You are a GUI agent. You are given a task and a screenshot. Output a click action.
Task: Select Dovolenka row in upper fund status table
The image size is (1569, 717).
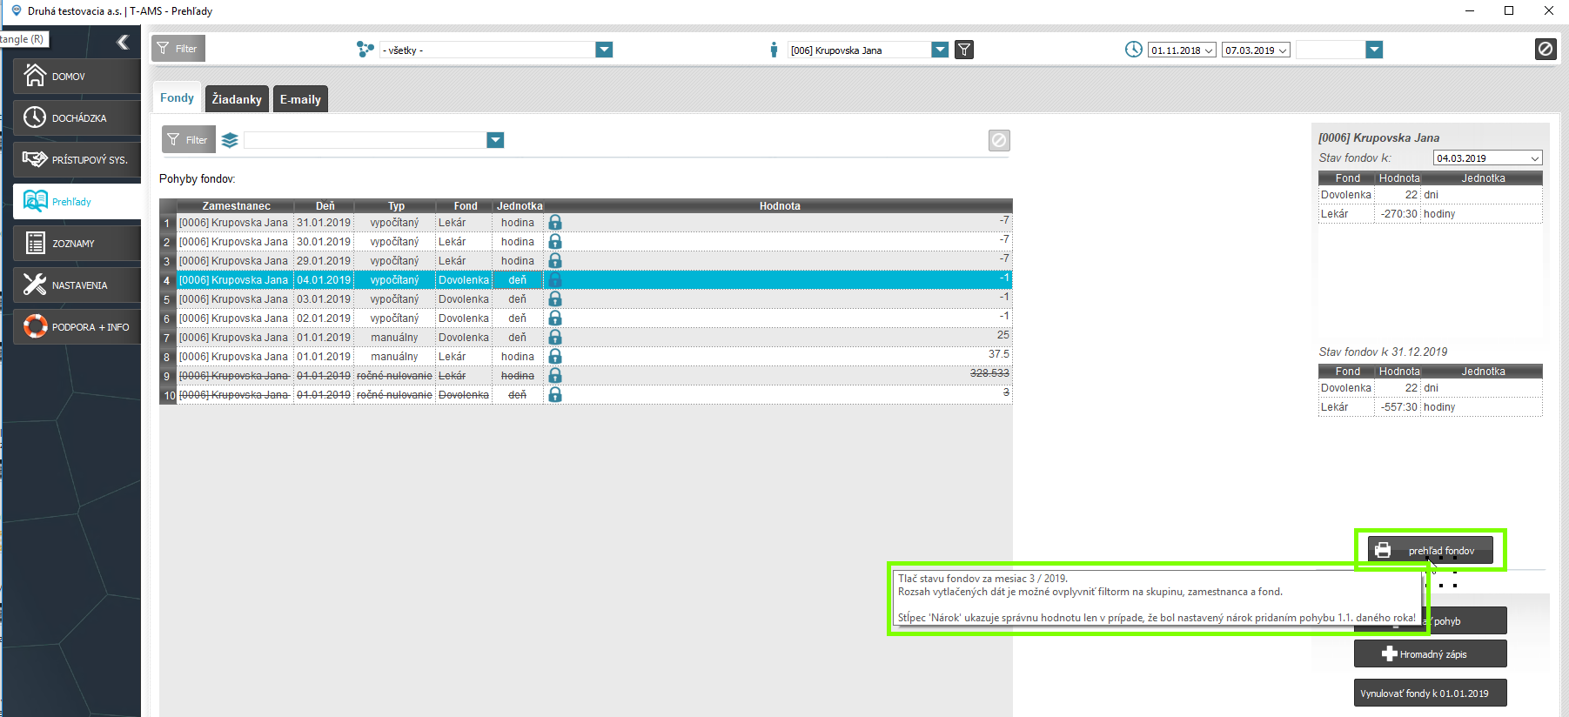tap(1430, 195)
